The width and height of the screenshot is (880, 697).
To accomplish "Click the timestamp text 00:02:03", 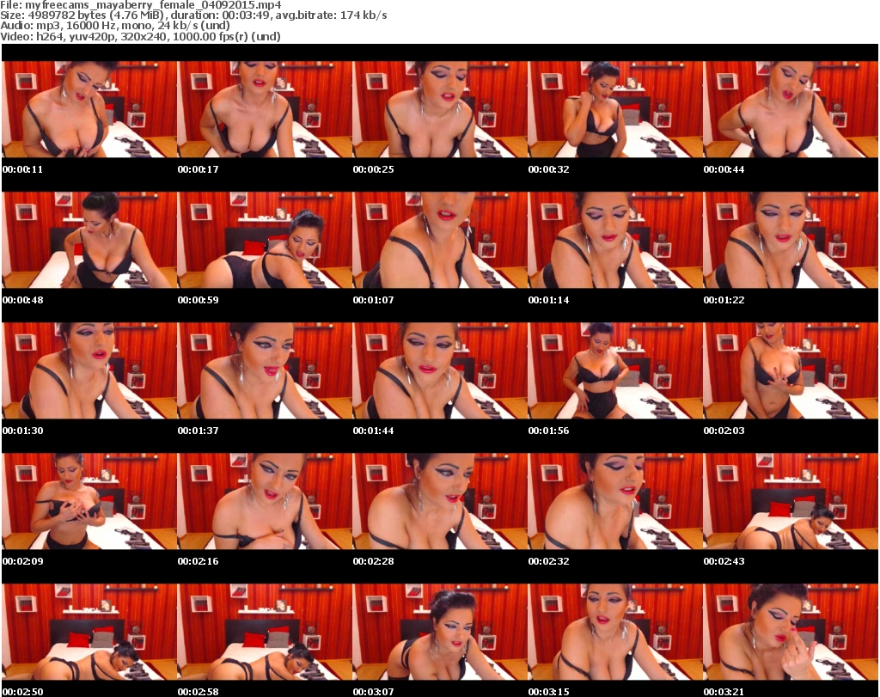I will point(724,431).
